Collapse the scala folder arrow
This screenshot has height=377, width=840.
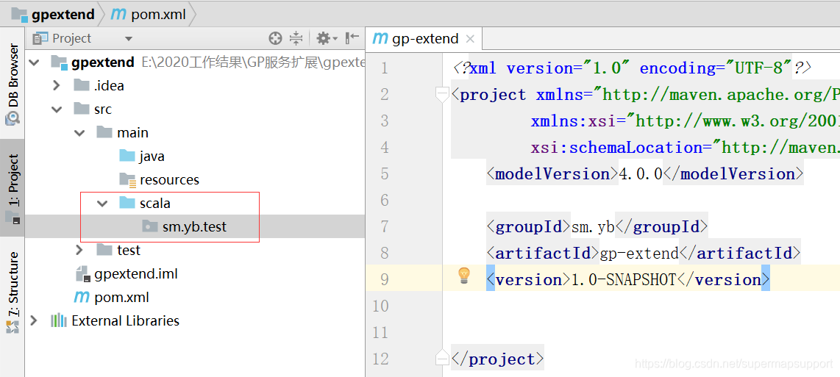click(102, 204)
